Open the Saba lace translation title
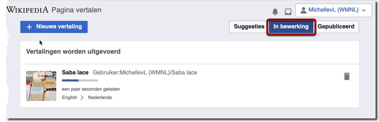 click(x=75, y=72)
